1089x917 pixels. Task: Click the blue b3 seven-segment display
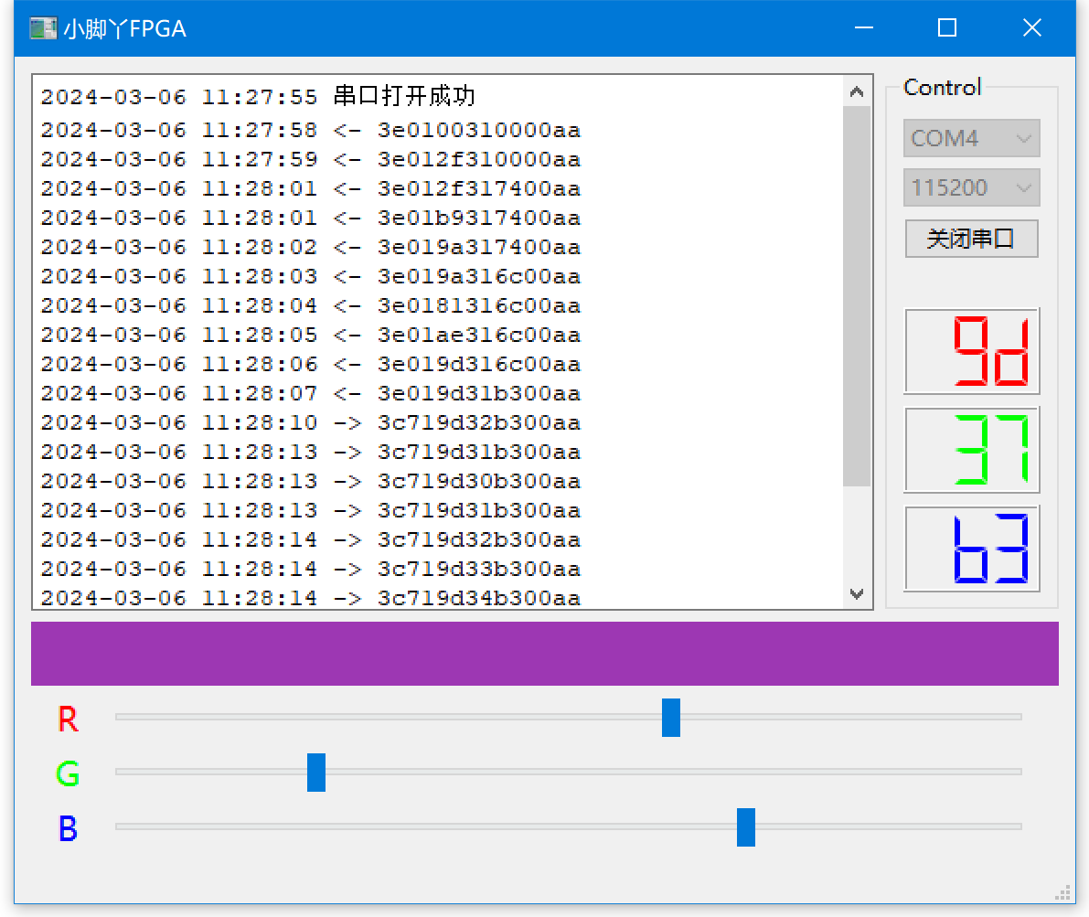971,549
